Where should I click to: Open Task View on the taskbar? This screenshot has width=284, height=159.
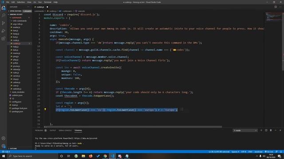(69, 156)
